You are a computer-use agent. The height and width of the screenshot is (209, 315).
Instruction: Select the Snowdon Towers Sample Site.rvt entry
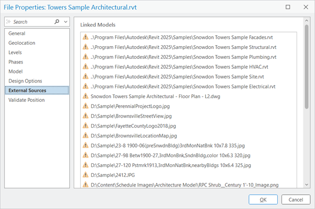point(177,77)
